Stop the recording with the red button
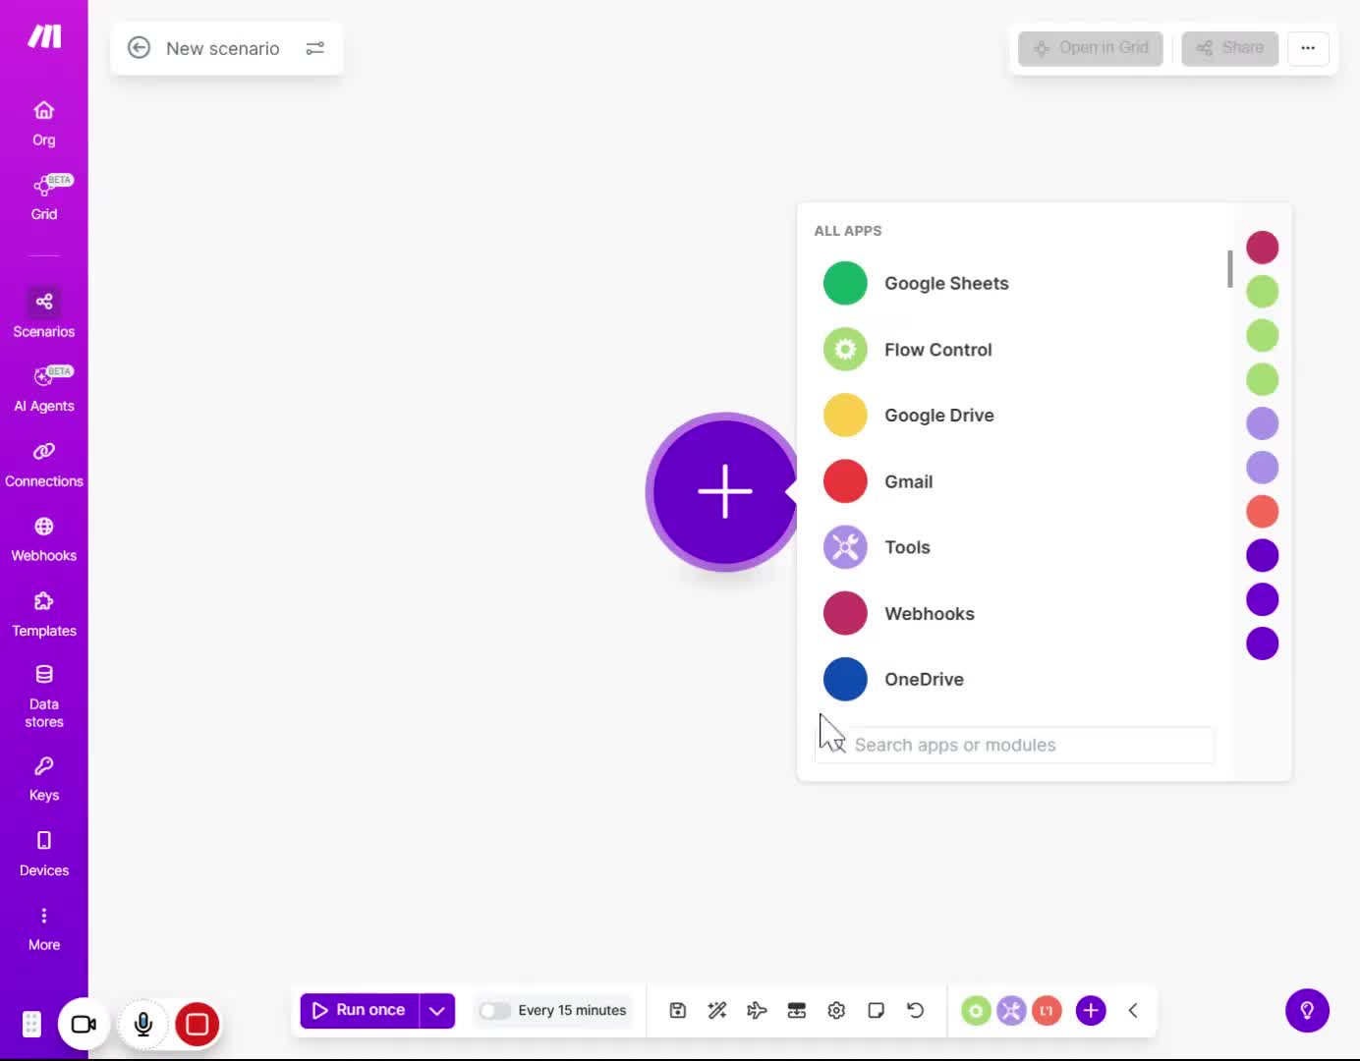 click(x=197, y=1025)
